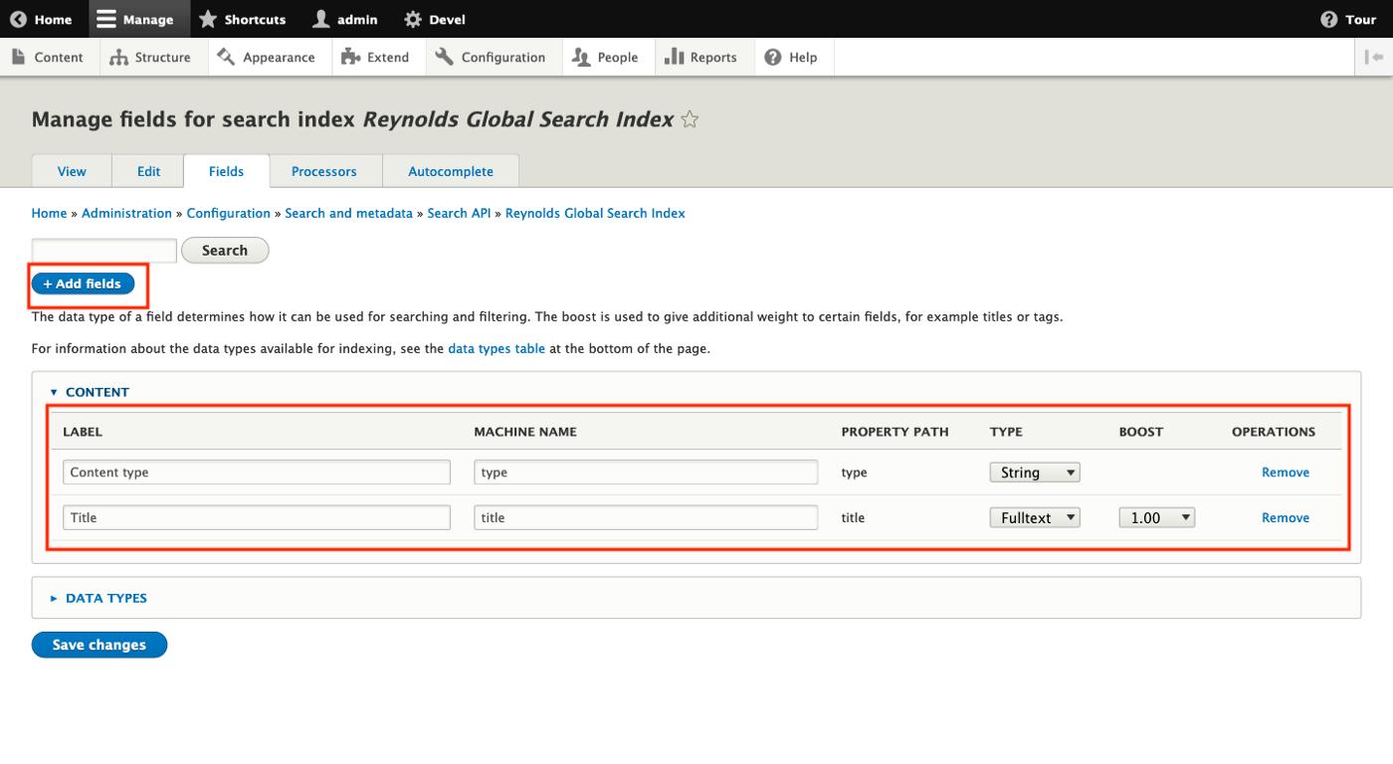This screenshot has height=764, width=1393.
Task: Change the Boost value dropdown for Title
Action: [1156, 516]
